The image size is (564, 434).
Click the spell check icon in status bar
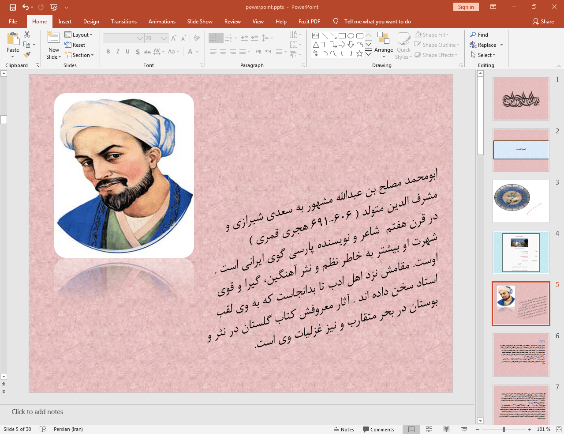(x=43, y=429)
